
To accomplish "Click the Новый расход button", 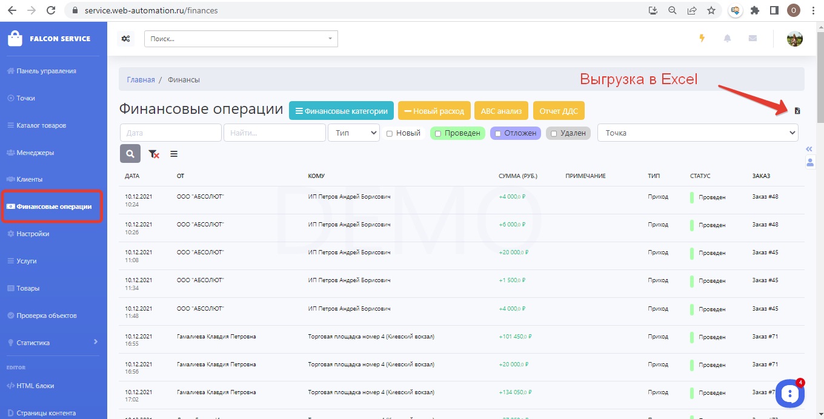I will [434, 111].
